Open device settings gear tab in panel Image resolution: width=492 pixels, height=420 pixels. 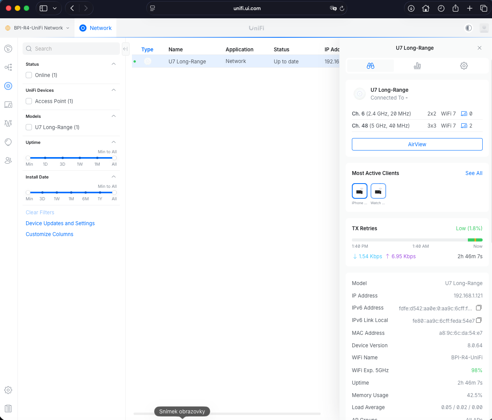coord(464,66)
